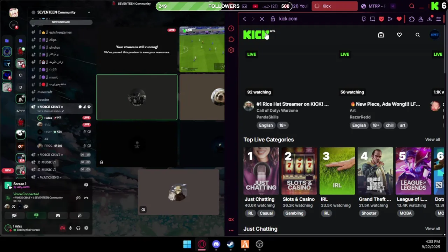The image size is (448, 252).
Task: Take snapshot with Opera toolbar icon
Action: point(372,19)
